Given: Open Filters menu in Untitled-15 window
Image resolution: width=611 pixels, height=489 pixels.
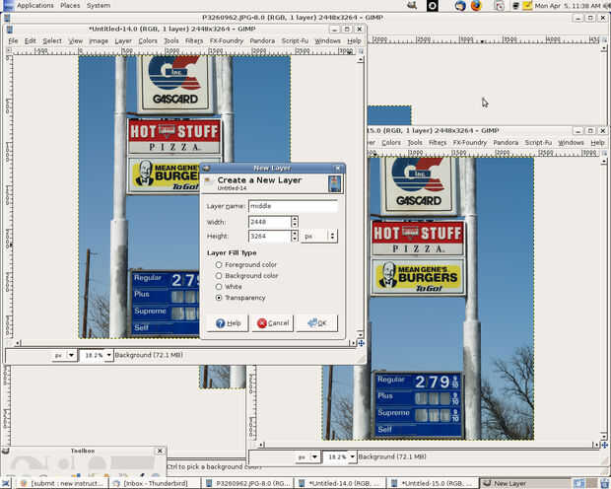Looking at the screenshot, I should click(438, 142).
